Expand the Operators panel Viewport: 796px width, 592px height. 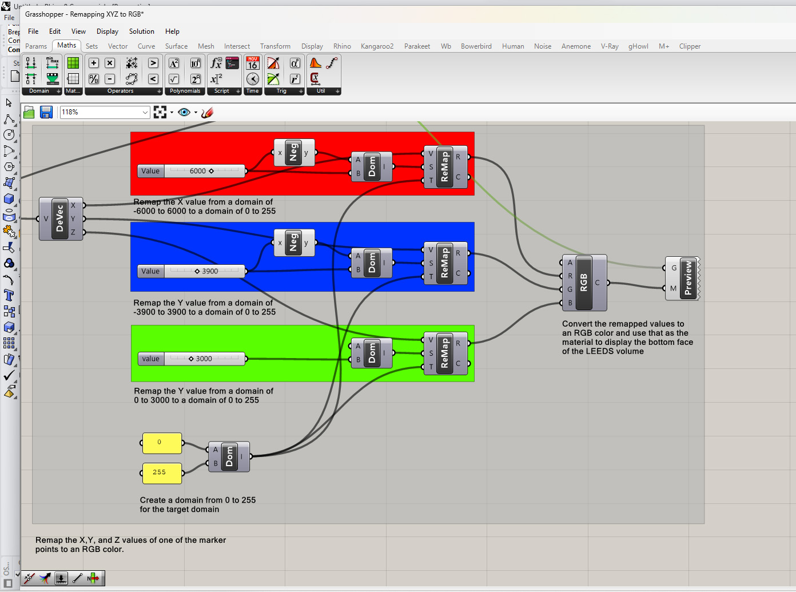(159, 92)
